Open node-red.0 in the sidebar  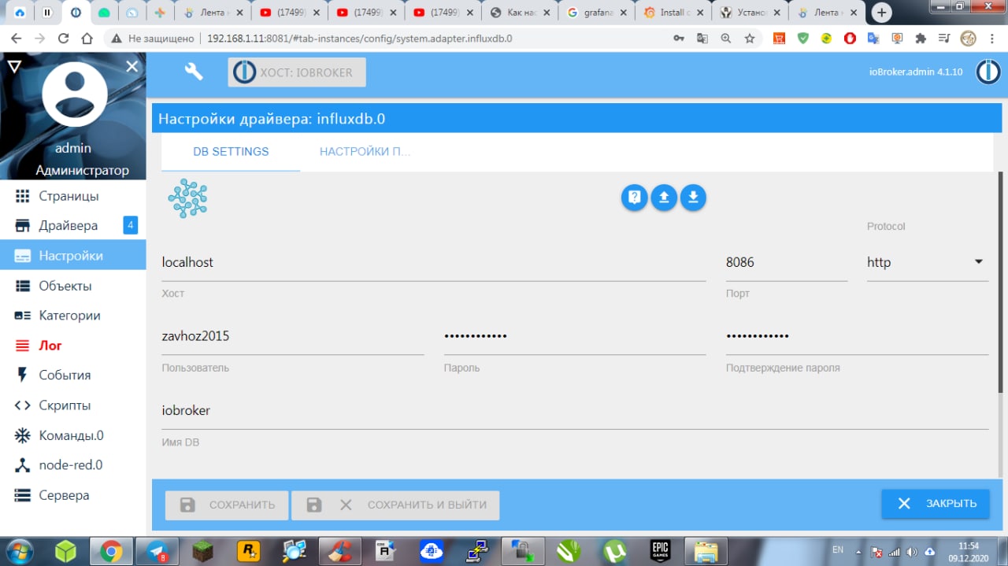[73, 465]
